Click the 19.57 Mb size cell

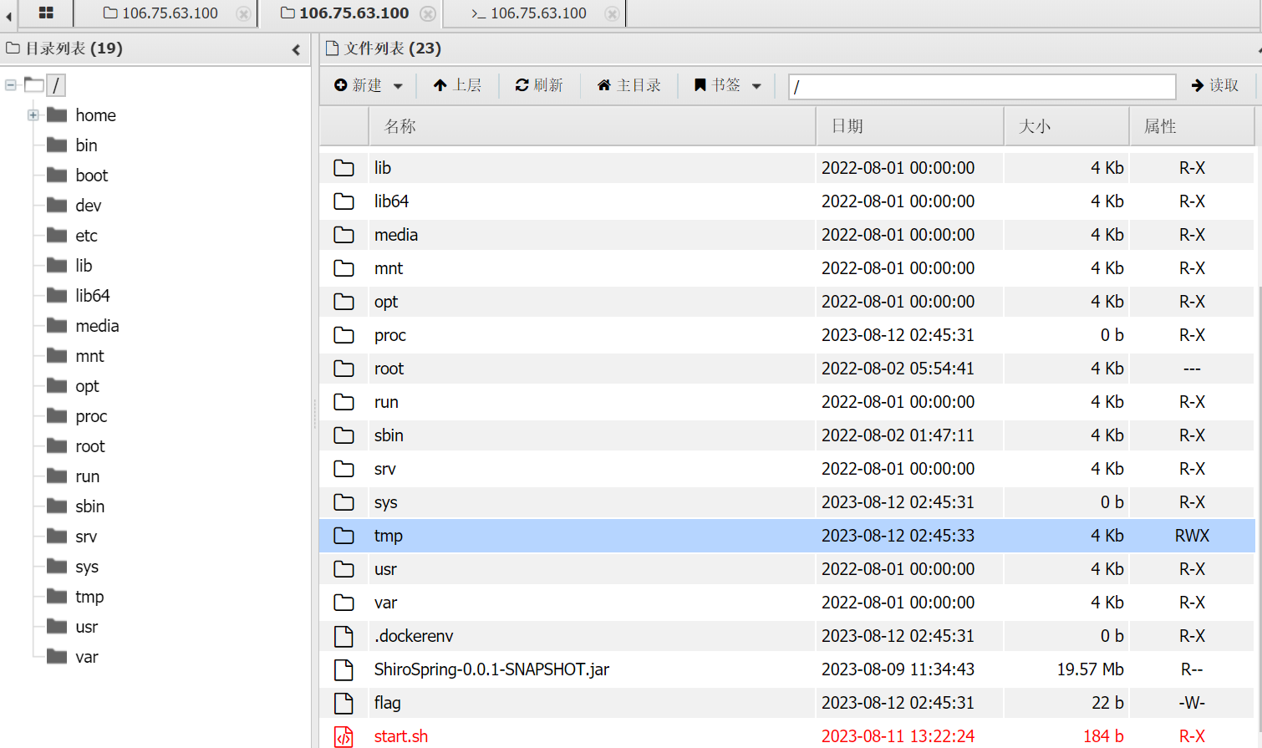point(1090,669)
